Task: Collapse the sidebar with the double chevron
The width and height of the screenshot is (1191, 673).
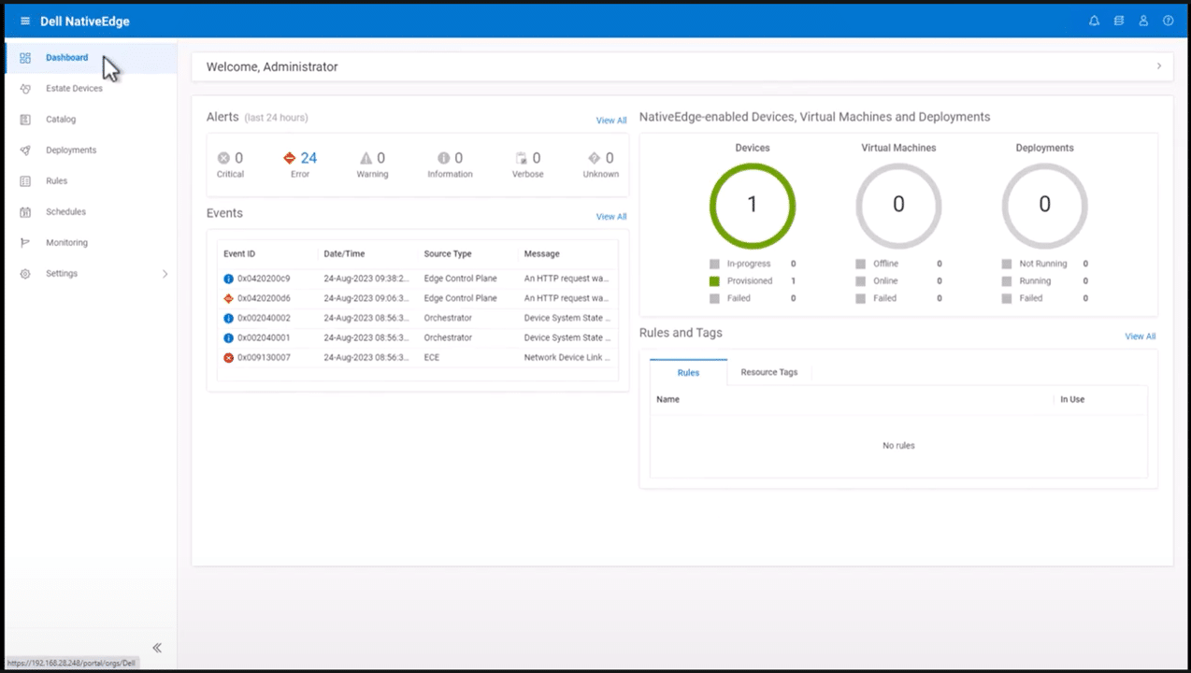Action: (x=157, y=648)
